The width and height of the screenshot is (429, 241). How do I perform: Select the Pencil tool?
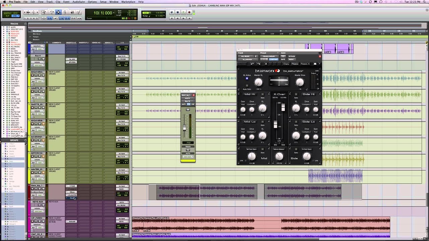[x=78, y=12]
